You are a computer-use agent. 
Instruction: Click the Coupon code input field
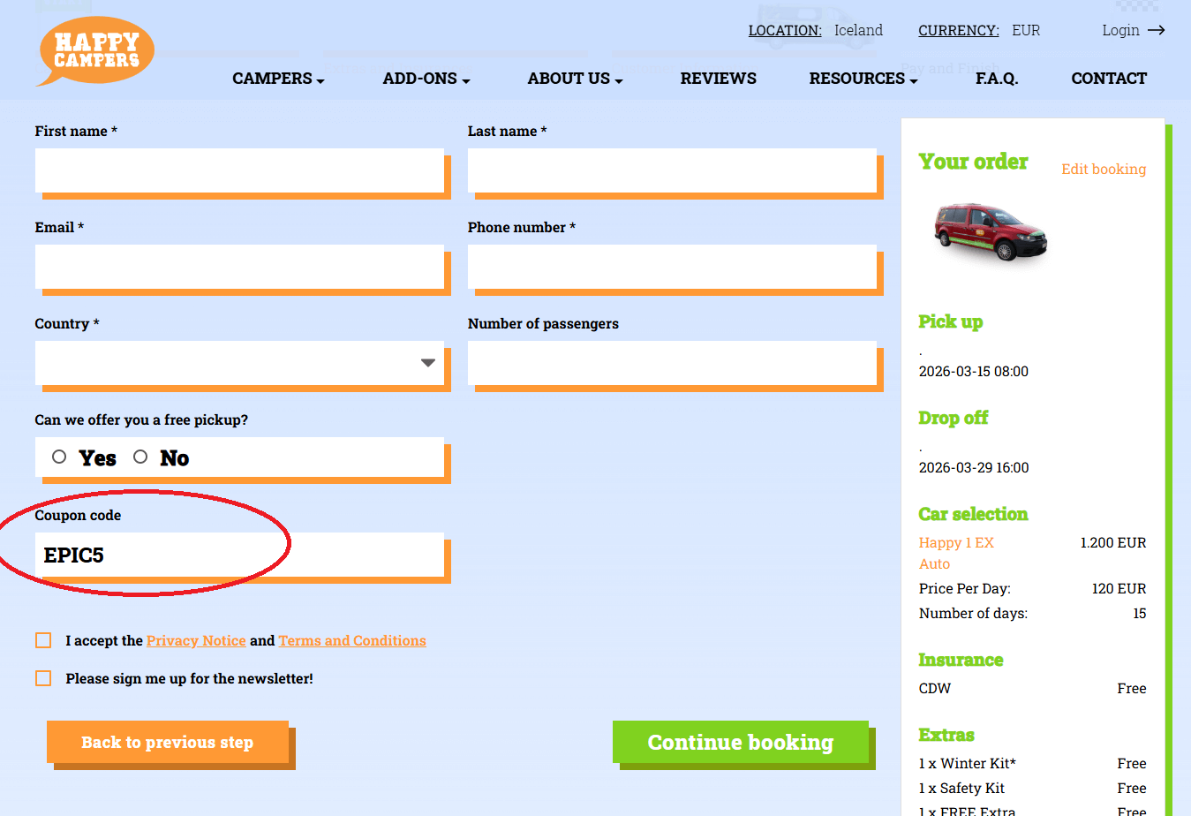(x=239, y=555)
